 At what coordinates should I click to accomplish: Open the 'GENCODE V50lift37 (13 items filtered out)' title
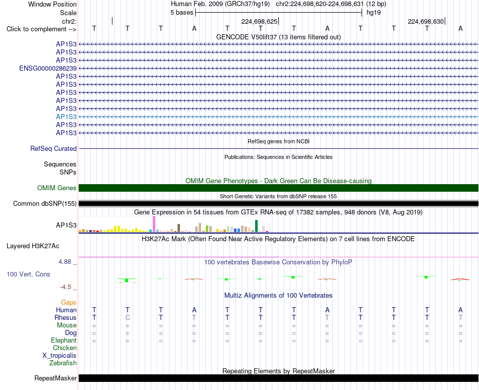[278, 37]
